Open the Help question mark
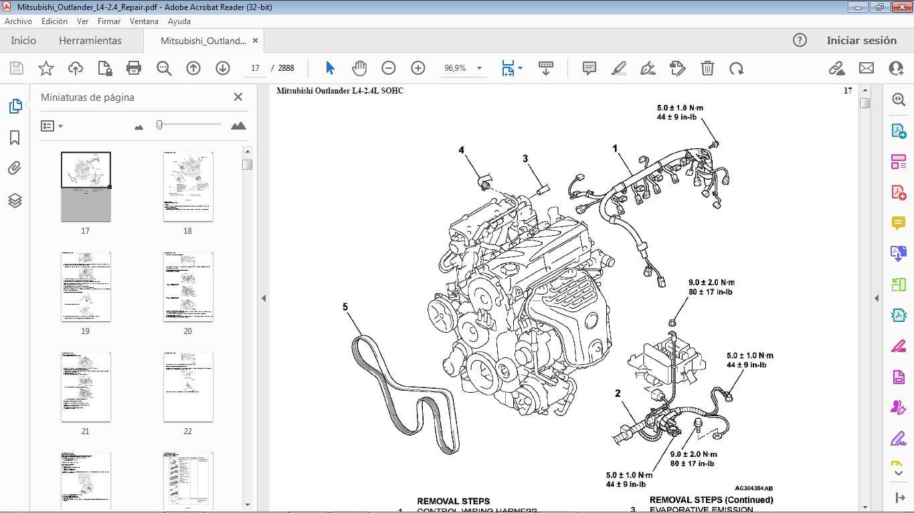Viewport: 914px width, 513px height. pos(800,40)
